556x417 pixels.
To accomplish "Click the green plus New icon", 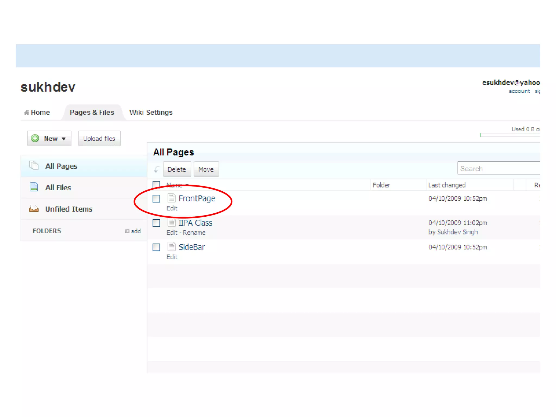I will (35, 138).
